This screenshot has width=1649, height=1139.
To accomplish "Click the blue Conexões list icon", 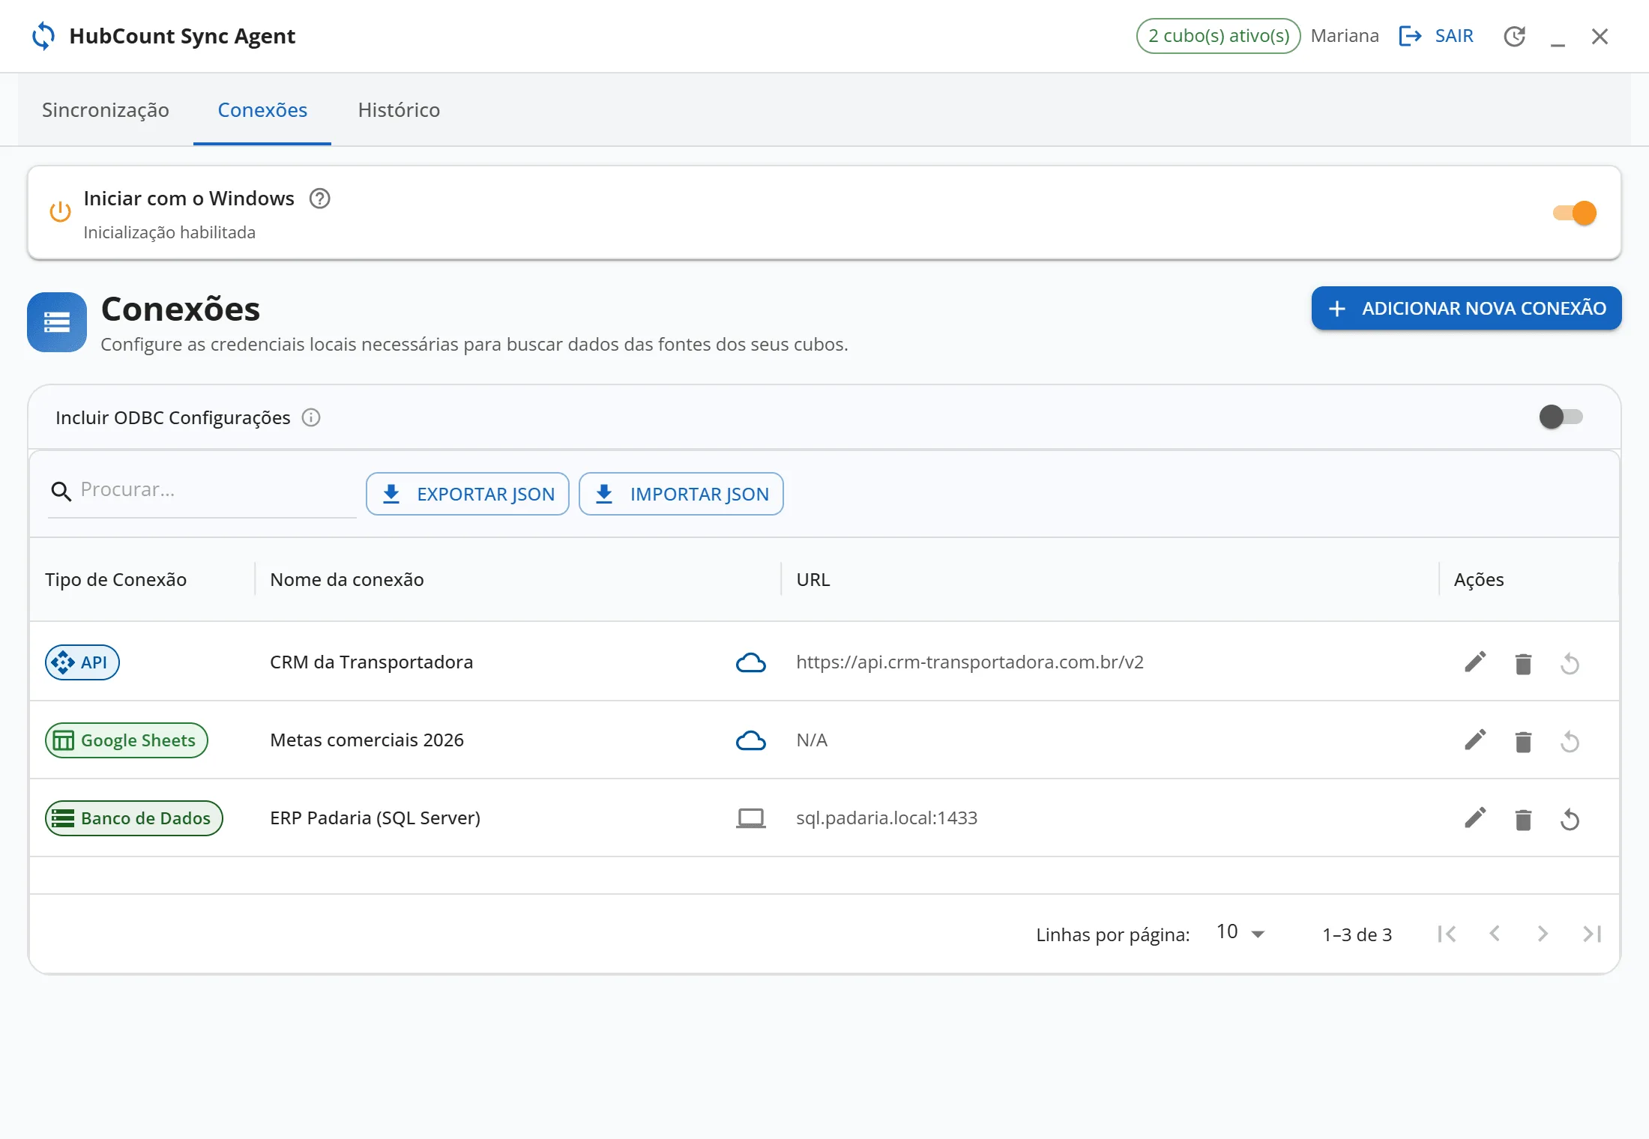I will pyautogui.click(x=57, y=322).
